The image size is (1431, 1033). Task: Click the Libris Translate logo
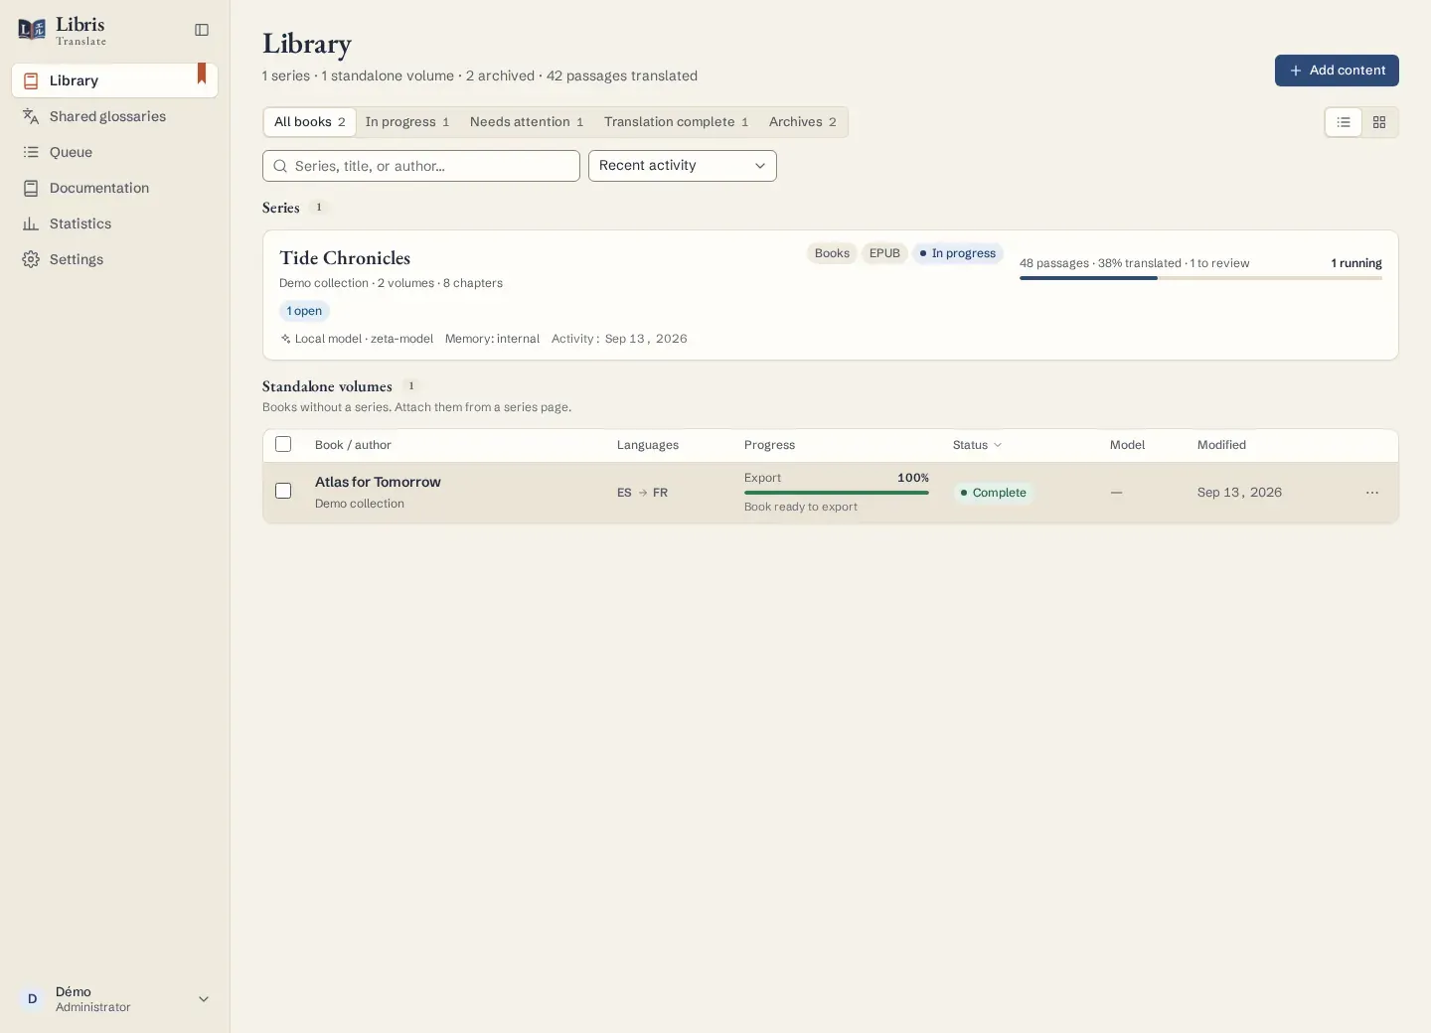click(62, 30)
